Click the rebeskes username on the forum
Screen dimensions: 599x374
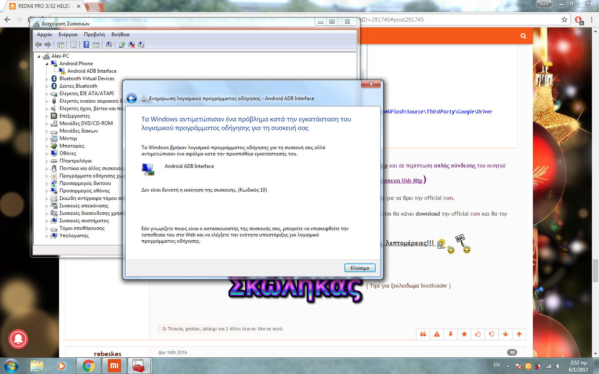click(x=108, y=354)
